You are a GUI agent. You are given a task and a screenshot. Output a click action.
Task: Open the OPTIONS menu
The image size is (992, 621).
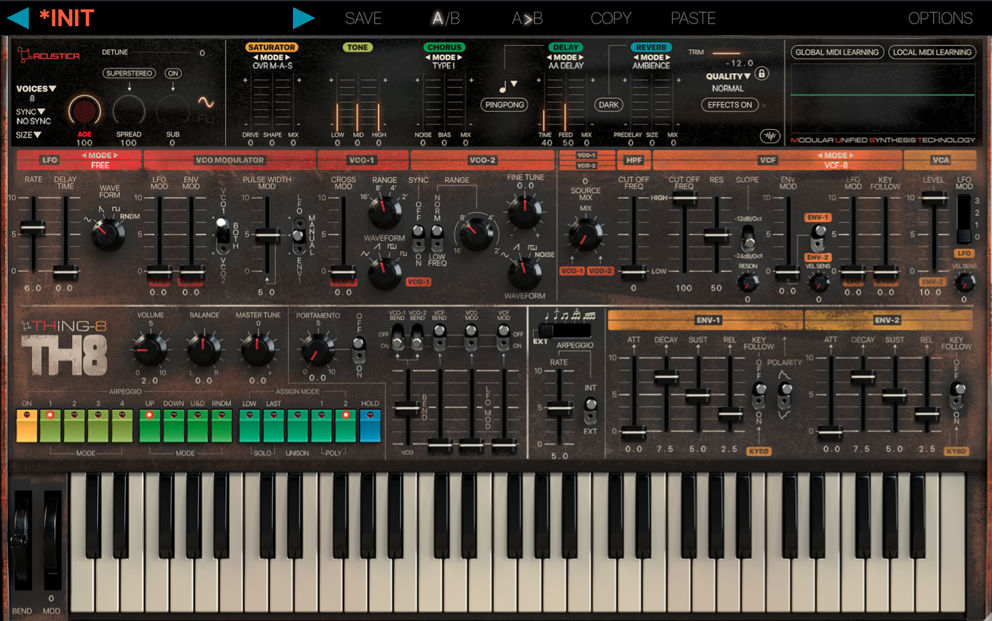click(x=940, y=18)
